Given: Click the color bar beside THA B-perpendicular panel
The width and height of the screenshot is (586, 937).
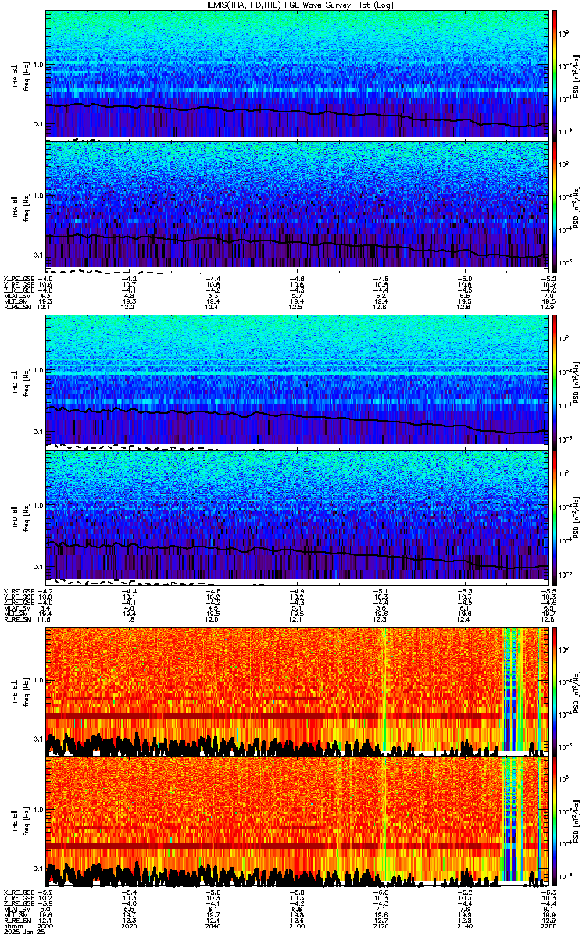Looking at the screenshot, I should [x=556, y=73].
